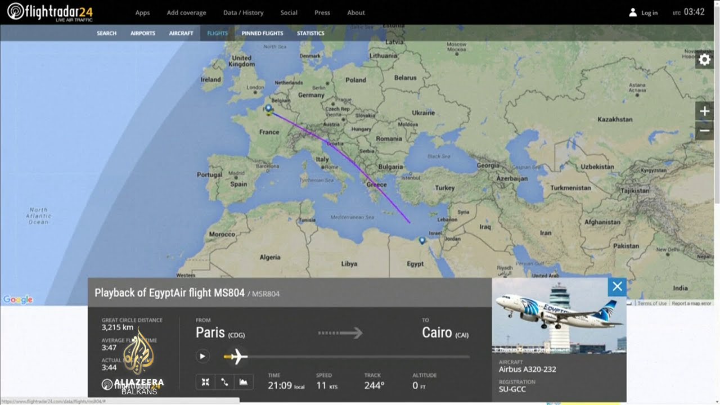Open the Apps menu
This screenshot has height=405, width=720.
pyautogui.click(x=143, y=12)
